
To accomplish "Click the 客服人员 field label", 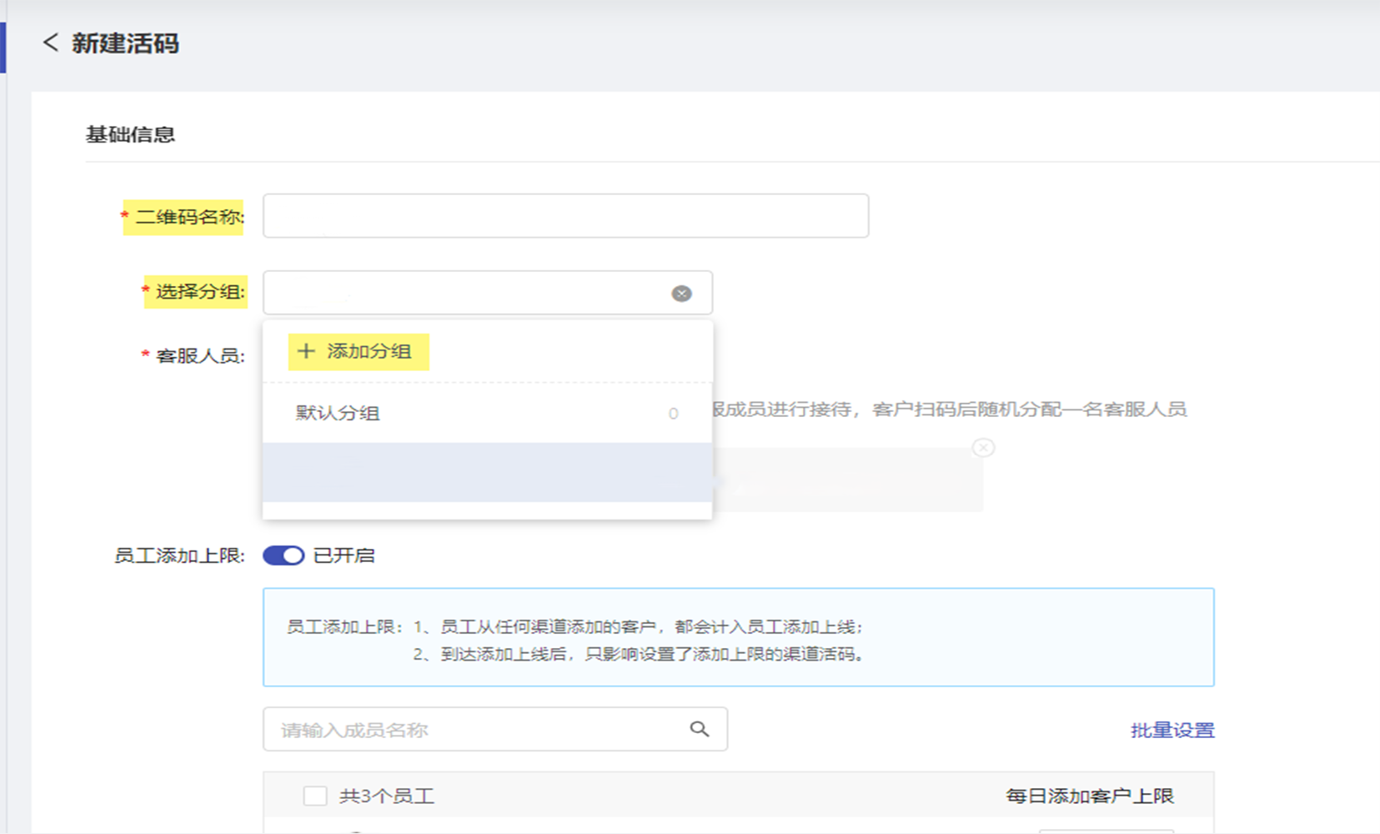I will (x=200, y=356).
